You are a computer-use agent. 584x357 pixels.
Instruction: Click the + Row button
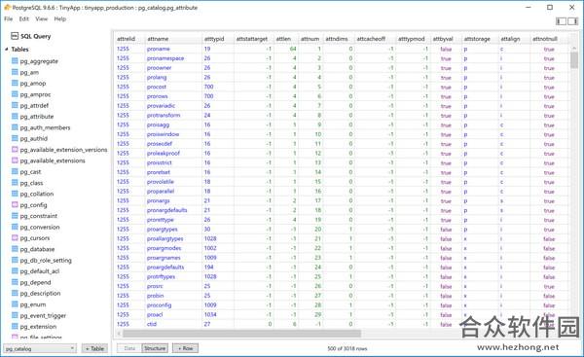[185, 348]
